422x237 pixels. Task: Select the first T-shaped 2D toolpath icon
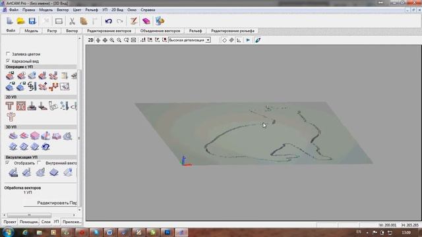click(x=10, y=106)
